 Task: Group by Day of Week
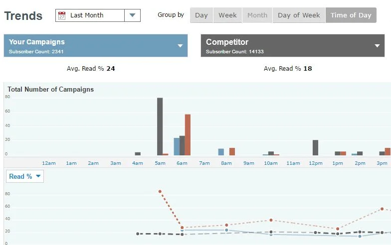click(299, 15)
